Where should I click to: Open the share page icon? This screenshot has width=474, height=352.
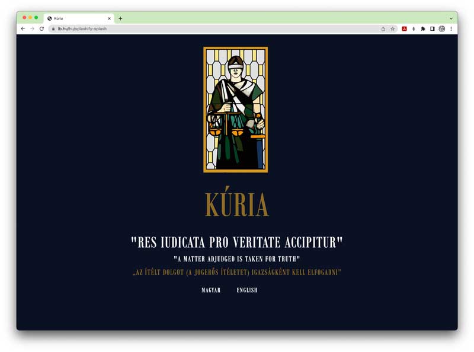click(383, 29)
